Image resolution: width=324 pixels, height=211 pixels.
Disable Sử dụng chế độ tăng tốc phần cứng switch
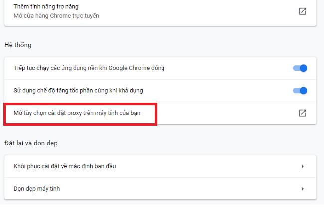coord(300,91)
